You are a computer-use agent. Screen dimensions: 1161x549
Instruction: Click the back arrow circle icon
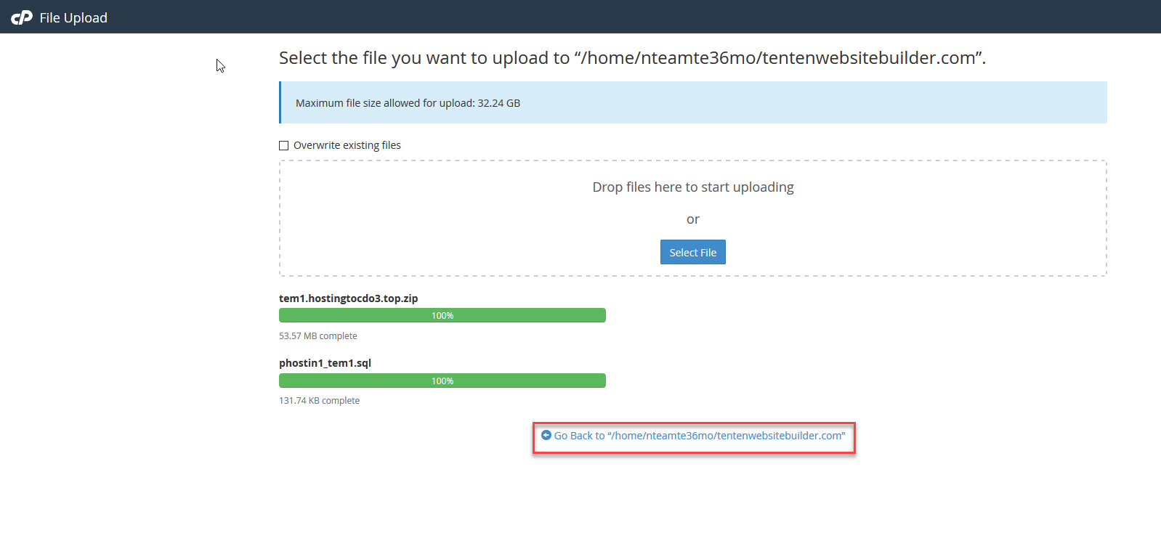tap(546, 435)
